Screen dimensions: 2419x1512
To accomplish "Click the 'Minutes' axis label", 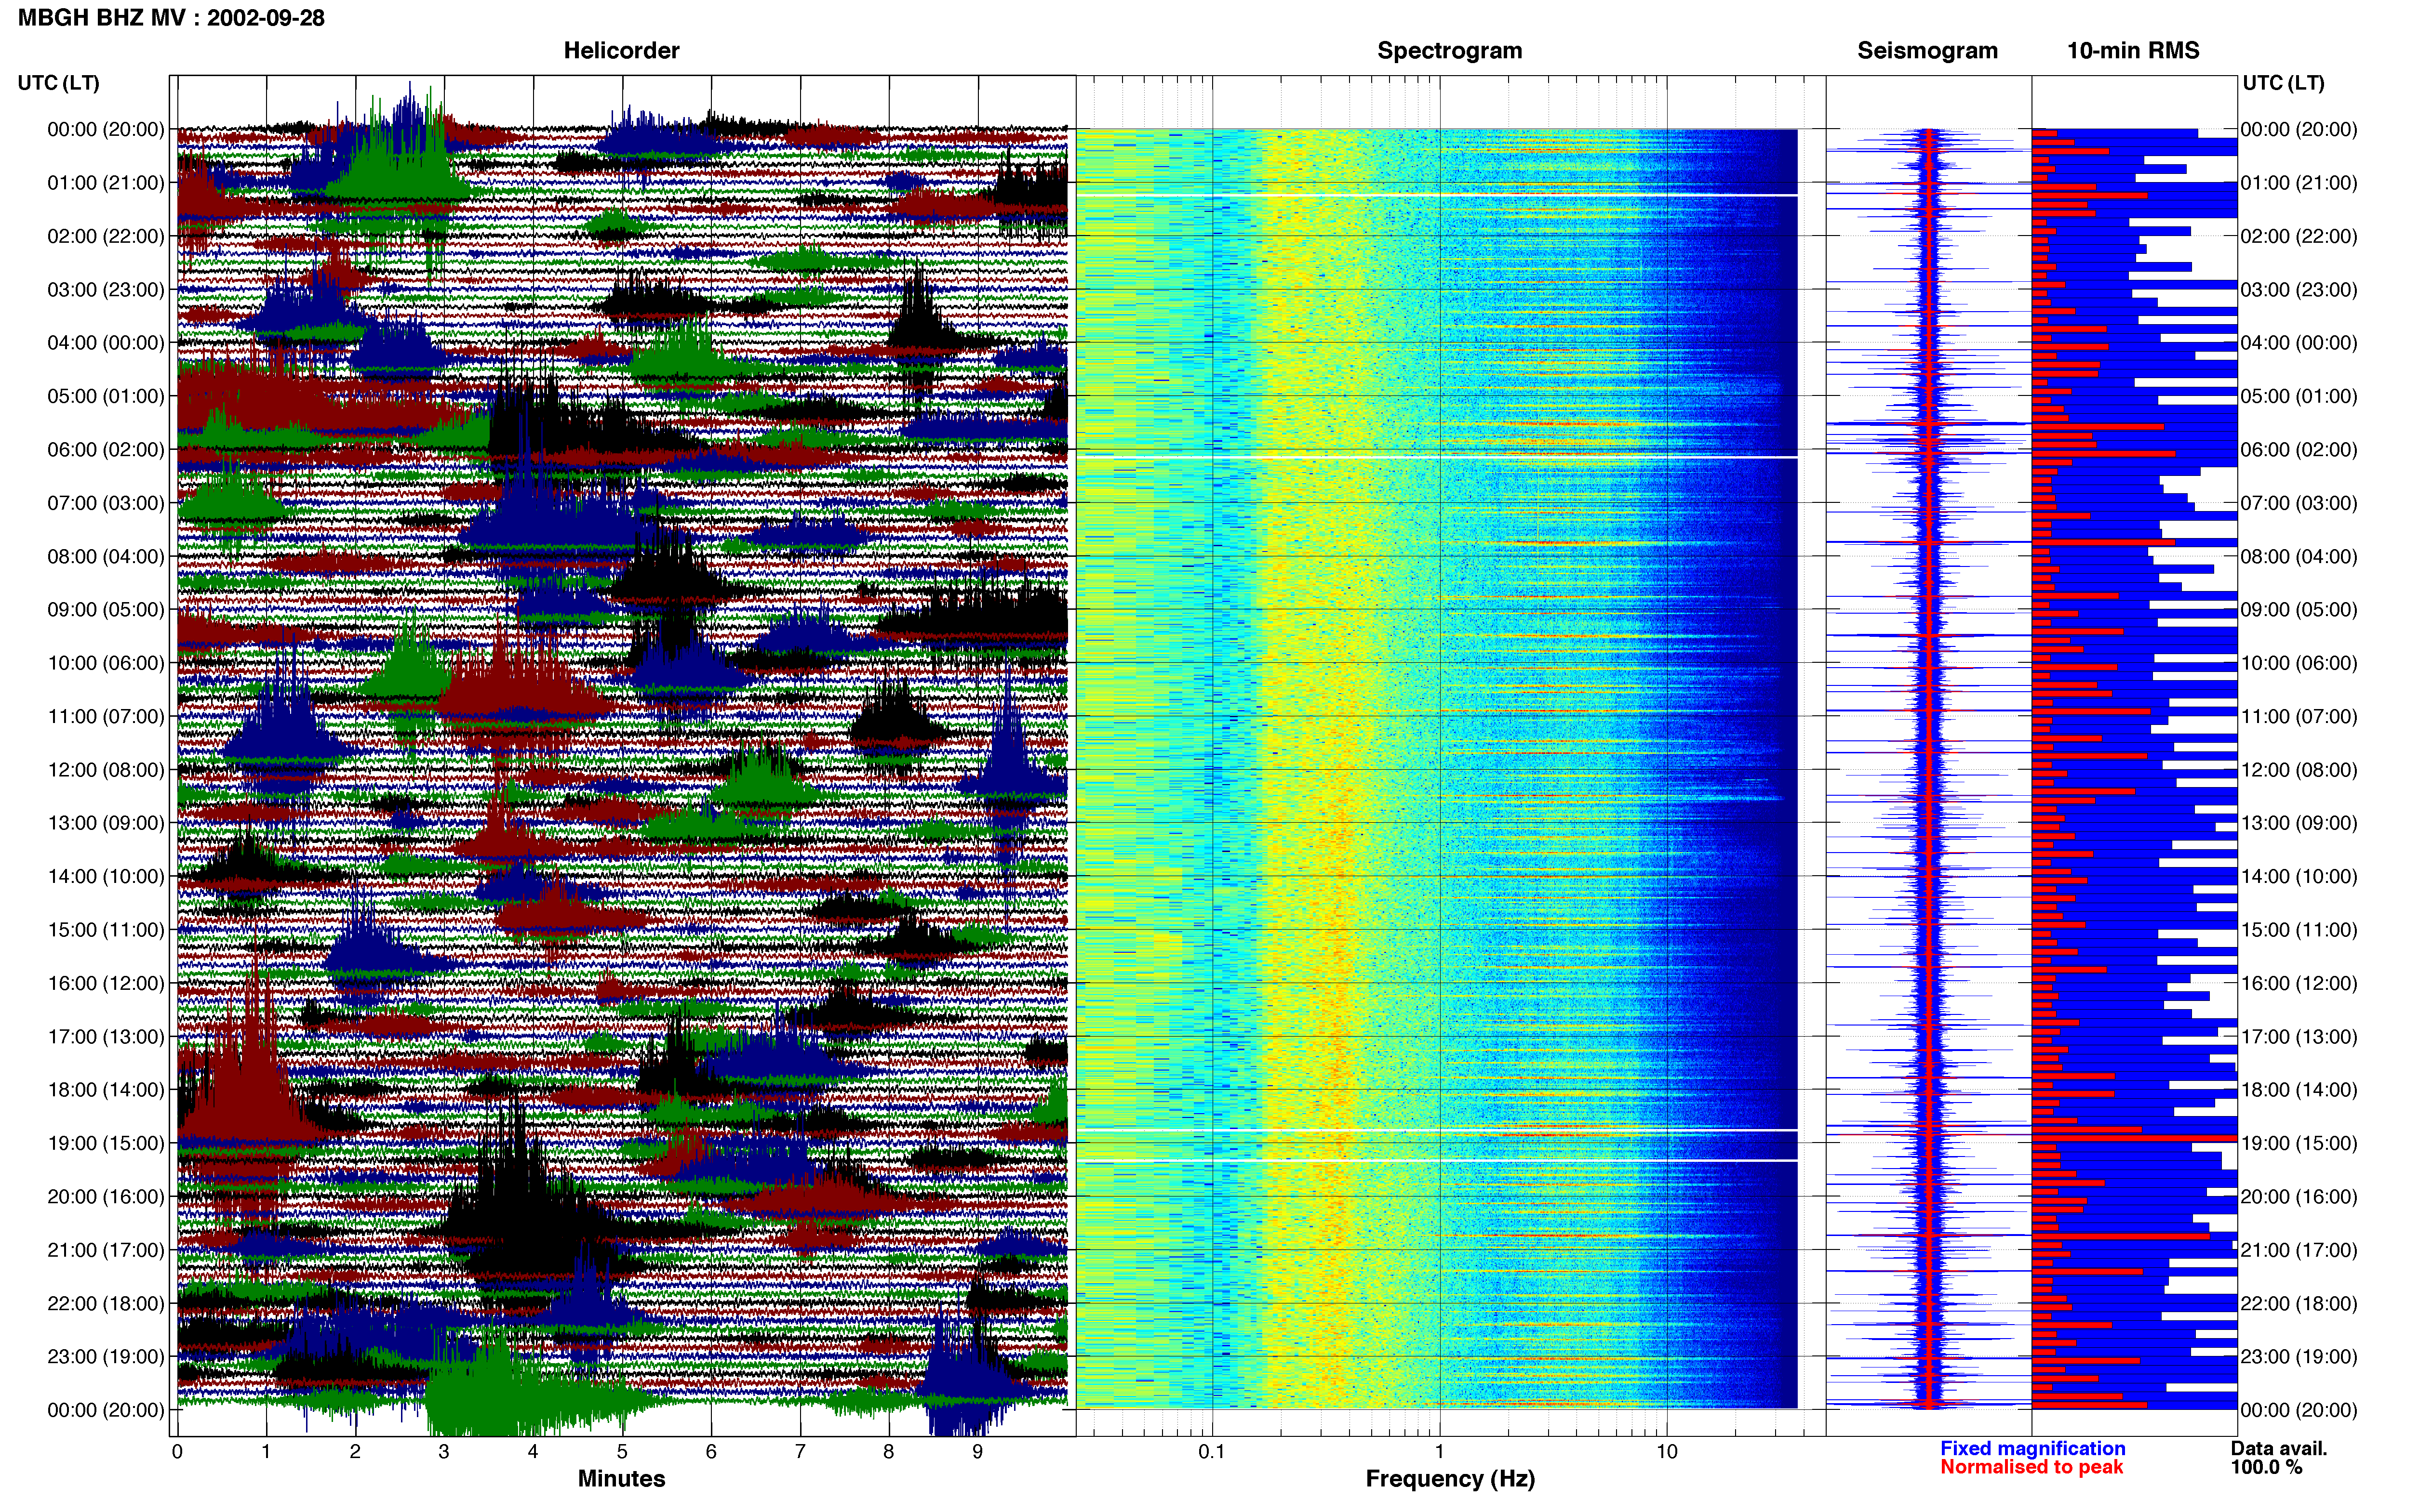I will pos(621,1478).
